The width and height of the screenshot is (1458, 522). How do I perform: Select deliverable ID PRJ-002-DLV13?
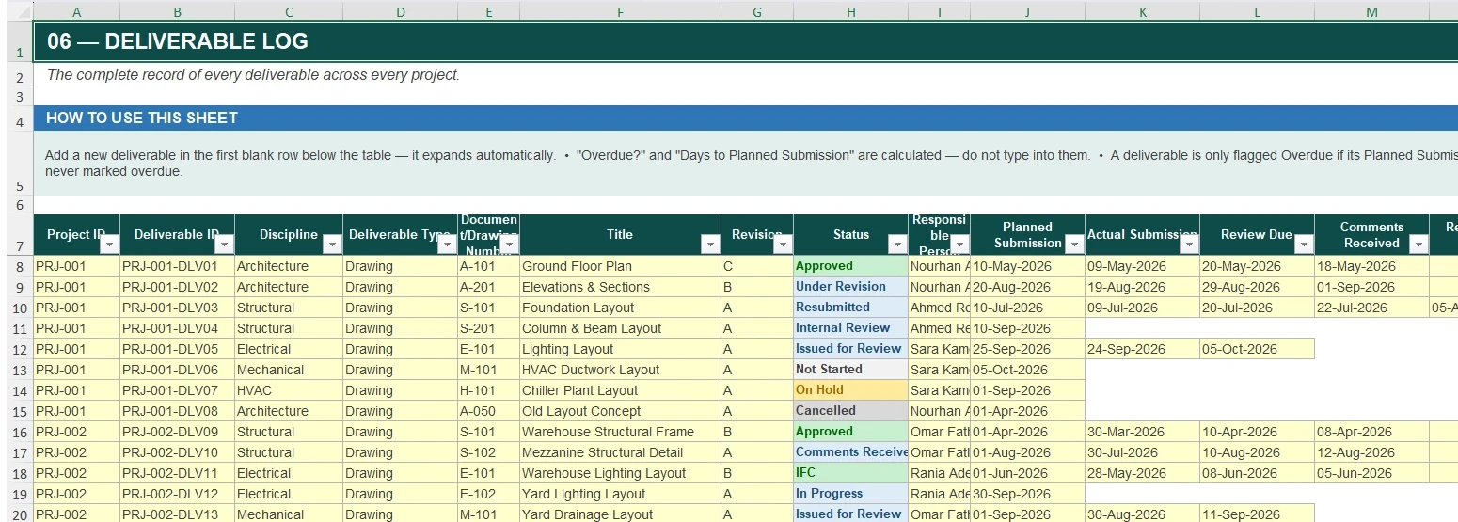pos(177,514)
